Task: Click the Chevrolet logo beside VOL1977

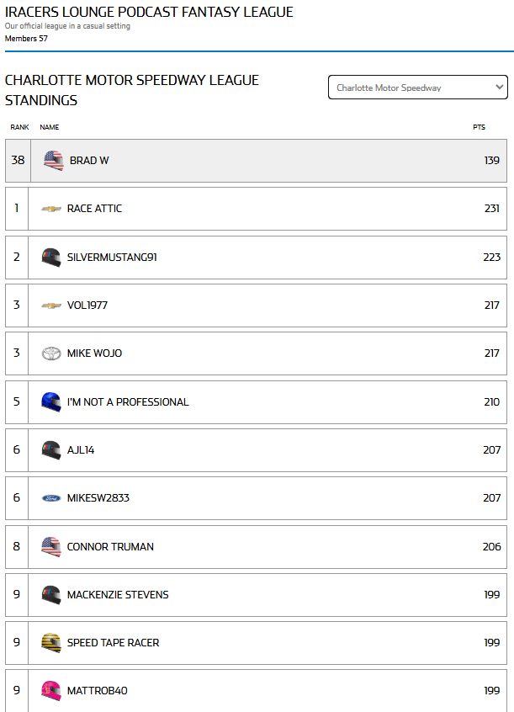Action: 51,306
